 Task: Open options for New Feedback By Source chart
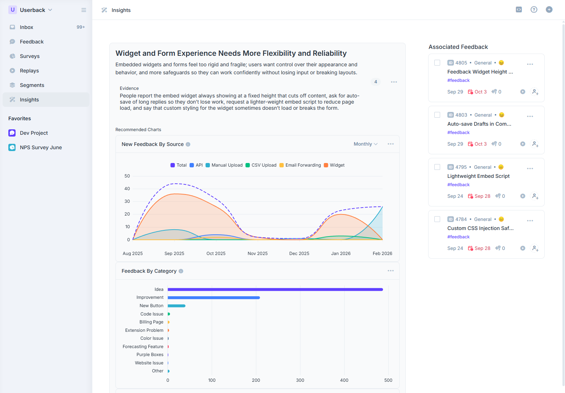pos(391,144)
